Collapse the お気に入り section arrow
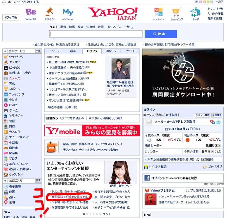This screenshot has height=218, width=226. point(5,181)
